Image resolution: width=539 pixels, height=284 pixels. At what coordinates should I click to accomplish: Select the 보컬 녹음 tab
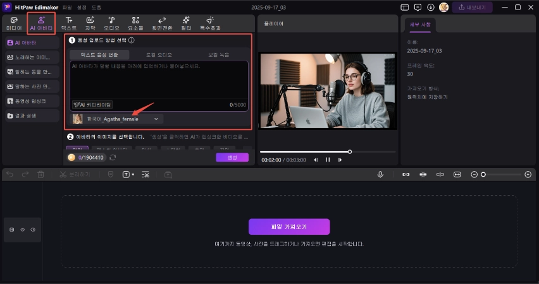[x=219, y=55]
